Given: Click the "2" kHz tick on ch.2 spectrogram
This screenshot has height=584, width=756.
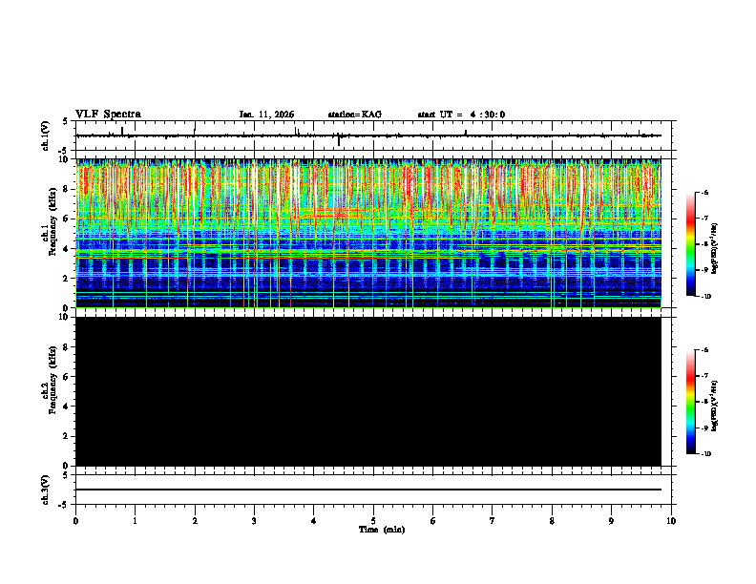Looking at the screenshot, I should (66, 436).
